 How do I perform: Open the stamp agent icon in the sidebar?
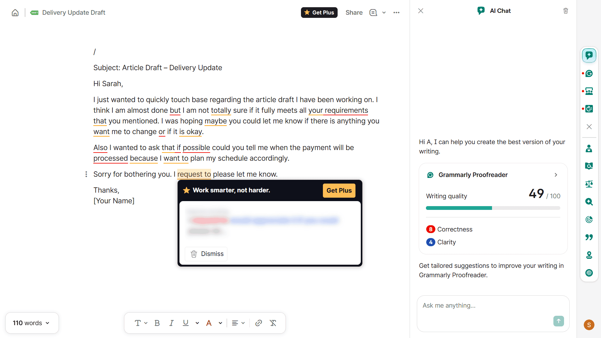click(x=589, y=255)
